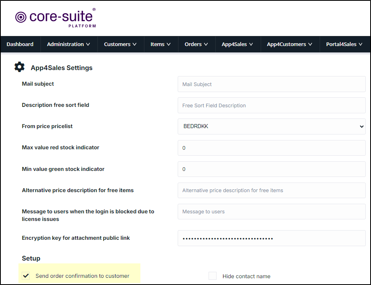Open the From price pricelist dropdown
371x285 pixels.
coord(272,126)
